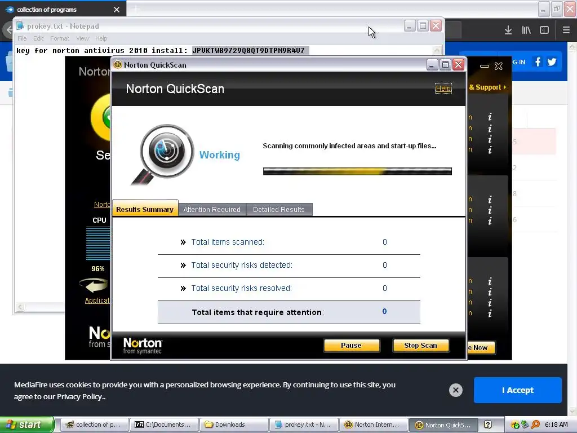Click the Notepad horizontal scrollbar left arrow

click(21, 307)
